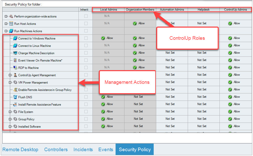Click Helpdesk Not Set cell for Installed Software
This screenshot has width=253, height=156.
(202, 126)
